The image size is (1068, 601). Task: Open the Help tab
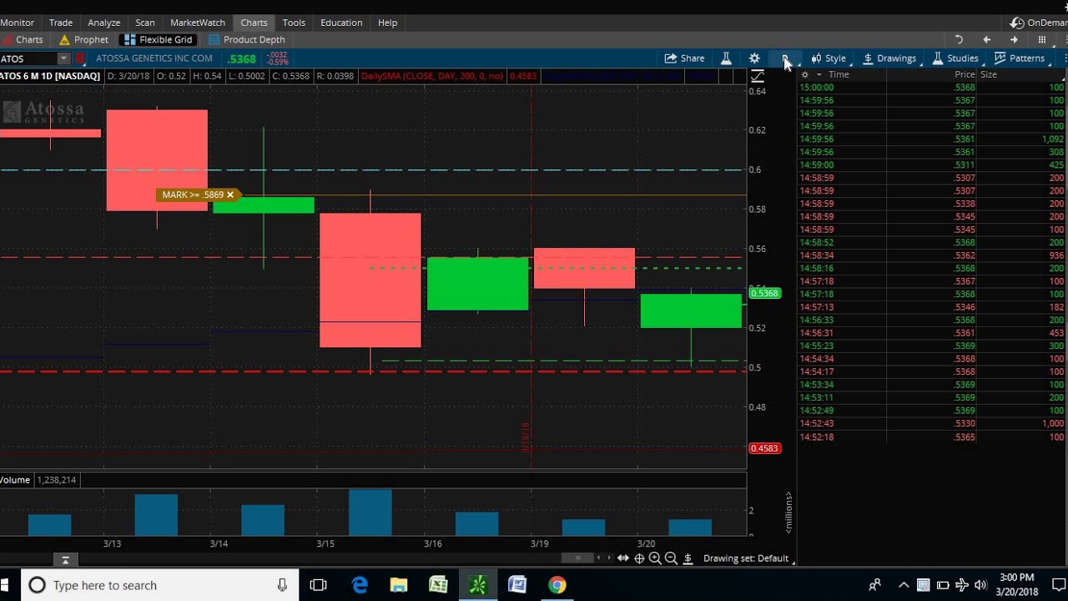(388, 23)
